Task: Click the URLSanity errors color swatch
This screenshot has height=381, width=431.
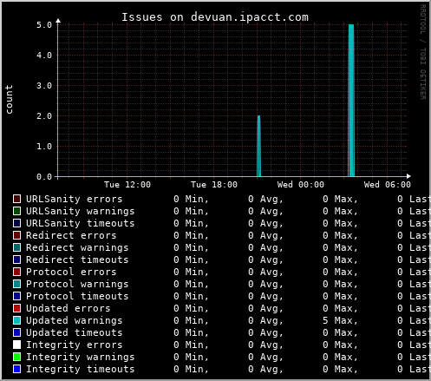Action: [x=17, y=199]
